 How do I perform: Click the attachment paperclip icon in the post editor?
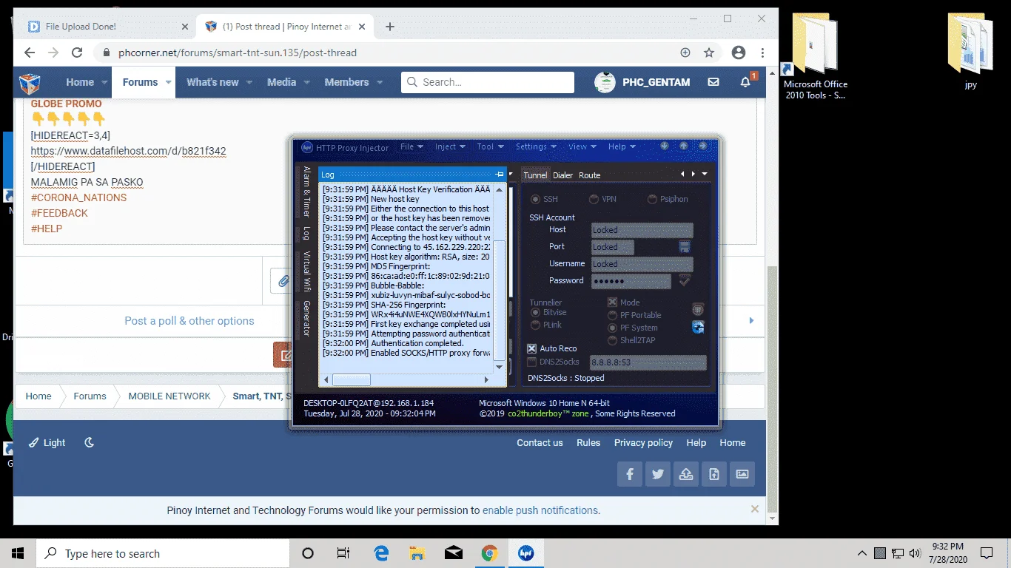click(x=283, y=281)
